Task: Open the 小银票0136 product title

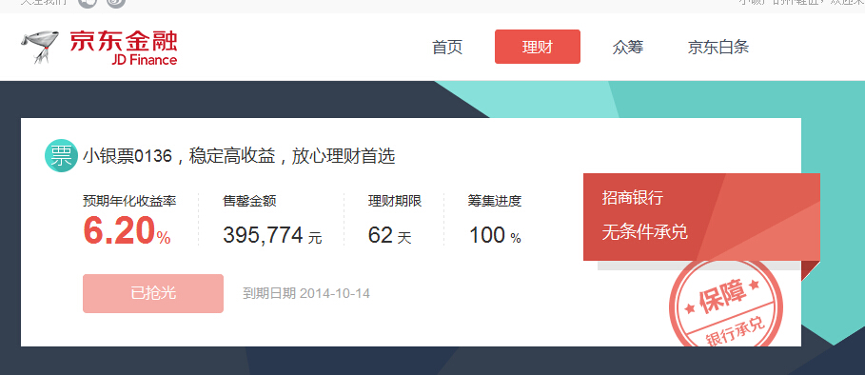Action: click(x=239, y=157)
